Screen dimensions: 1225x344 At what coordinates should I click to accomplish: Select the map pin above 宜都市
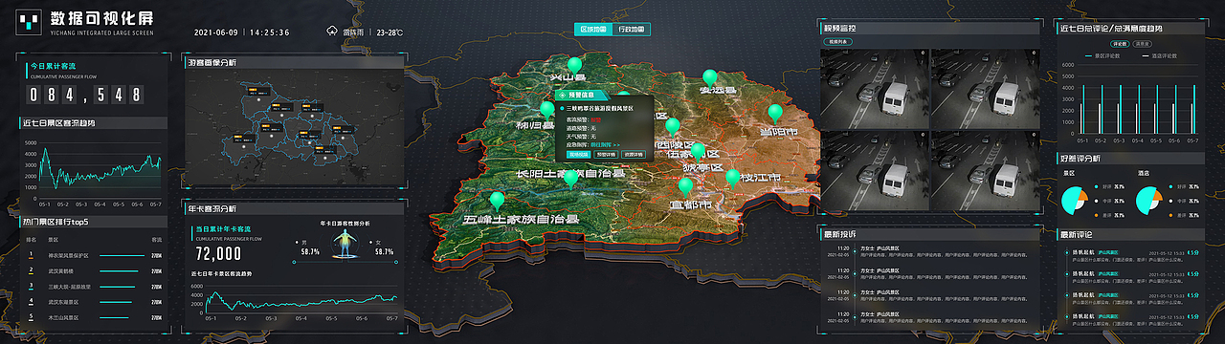(685, 187)
